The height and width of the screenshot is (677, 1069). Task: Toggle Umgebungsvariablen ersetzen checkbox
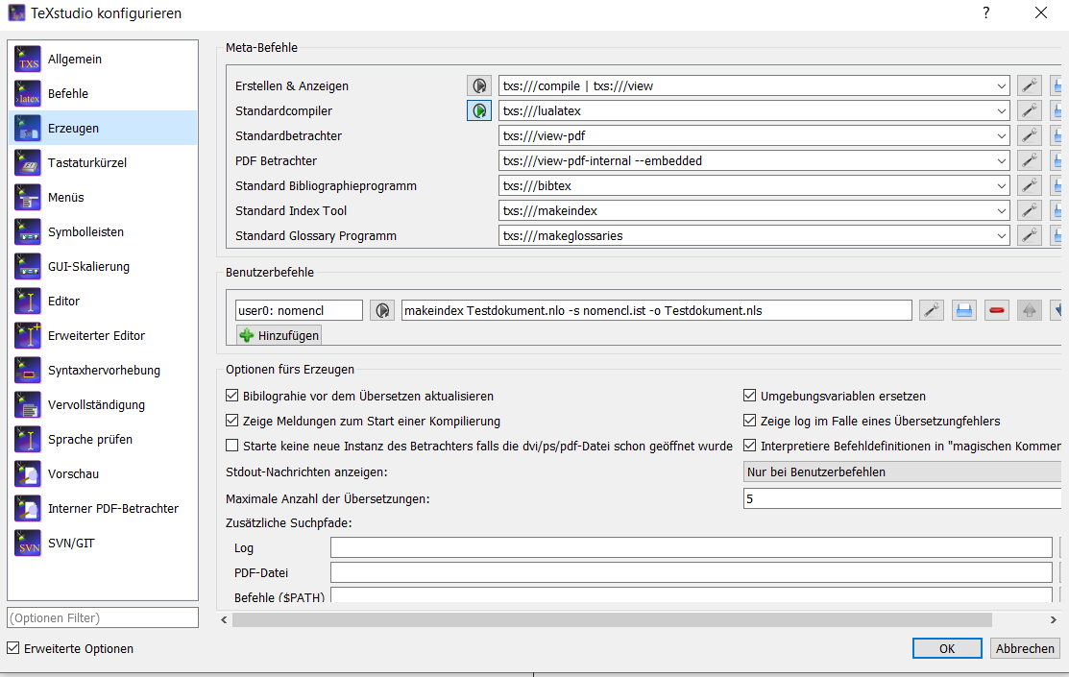[x=750, y=396]
